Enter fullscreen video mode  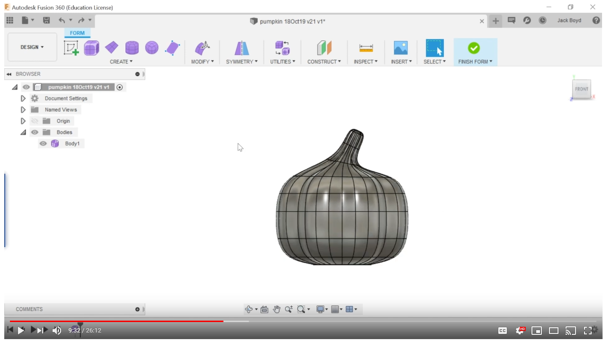588,331
